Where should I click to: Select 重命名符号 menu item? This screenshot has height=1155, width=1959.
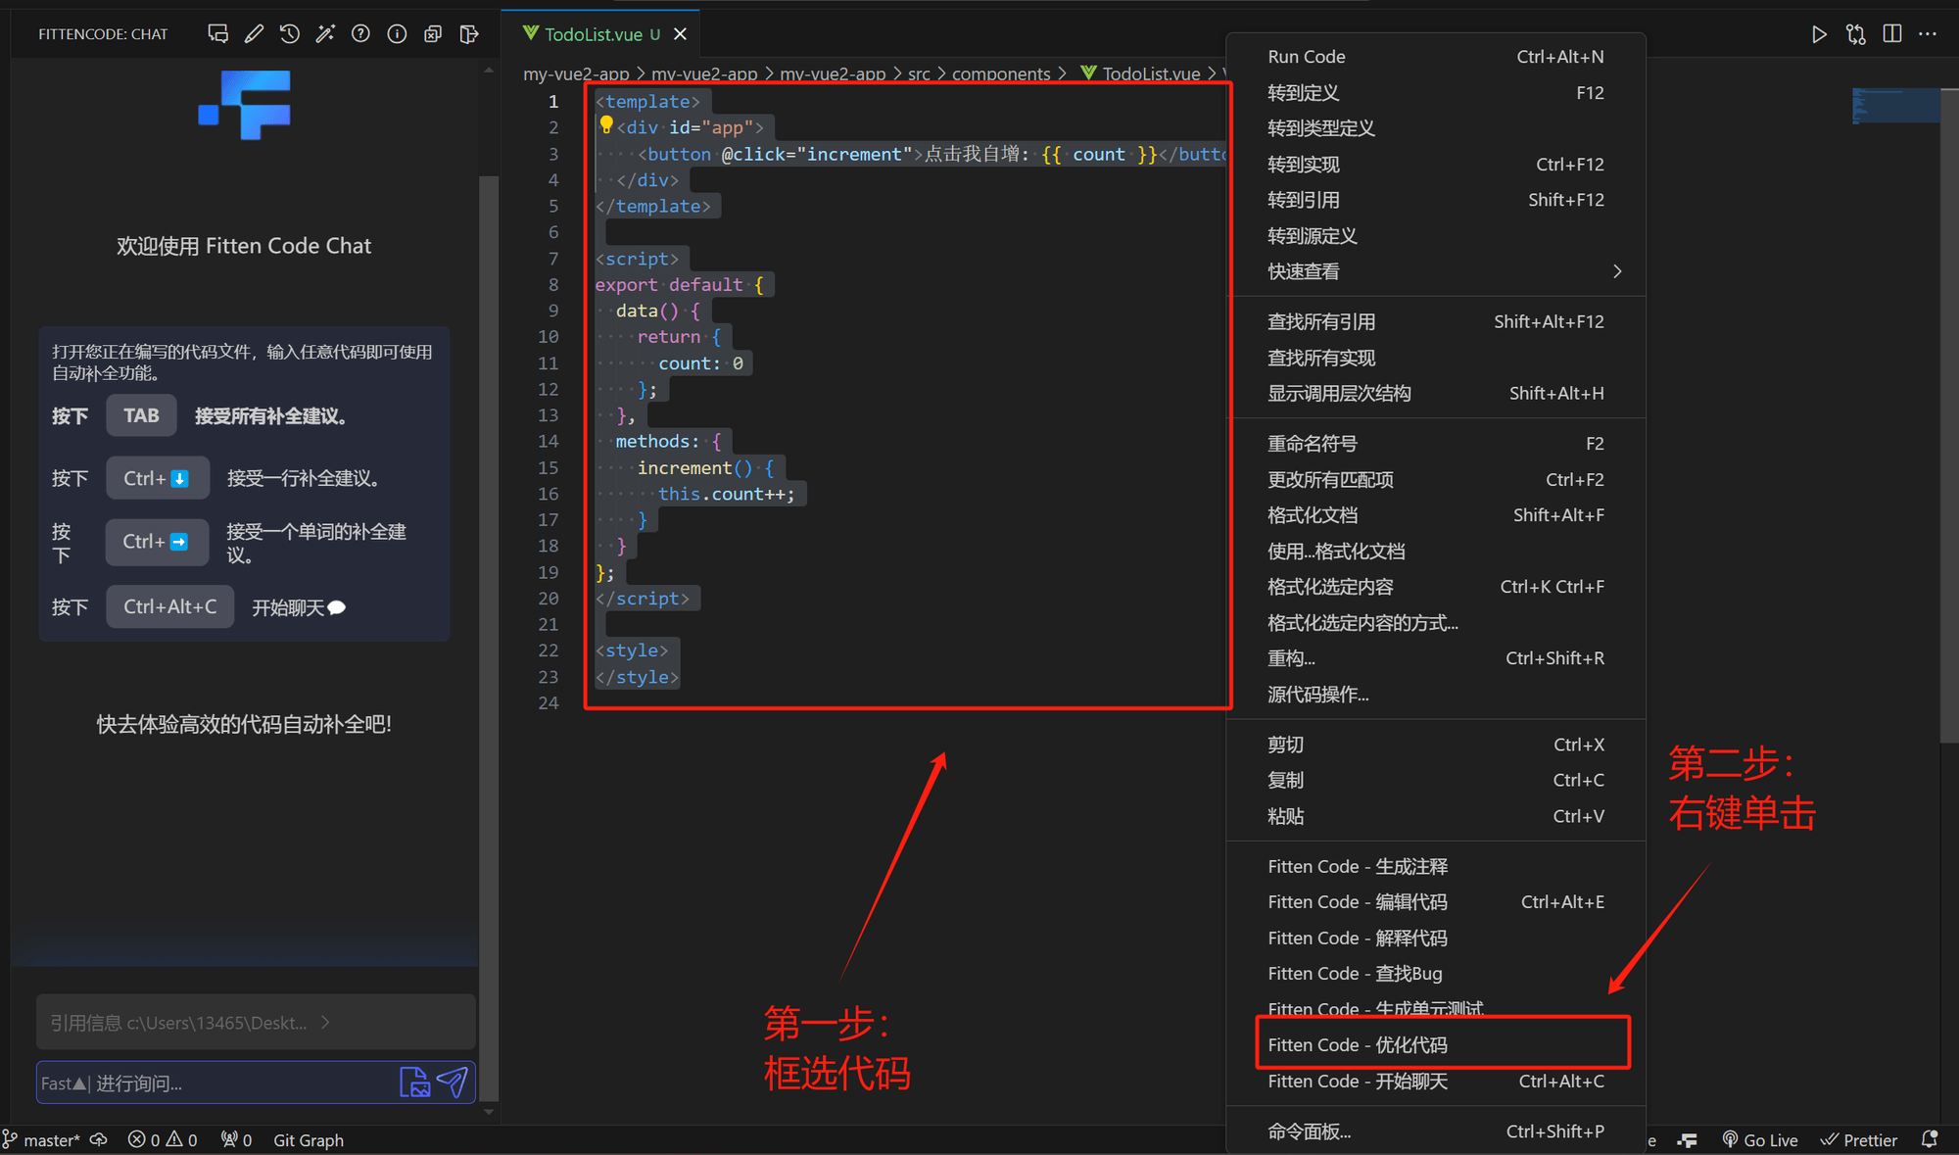click(x=1436, y=444)
